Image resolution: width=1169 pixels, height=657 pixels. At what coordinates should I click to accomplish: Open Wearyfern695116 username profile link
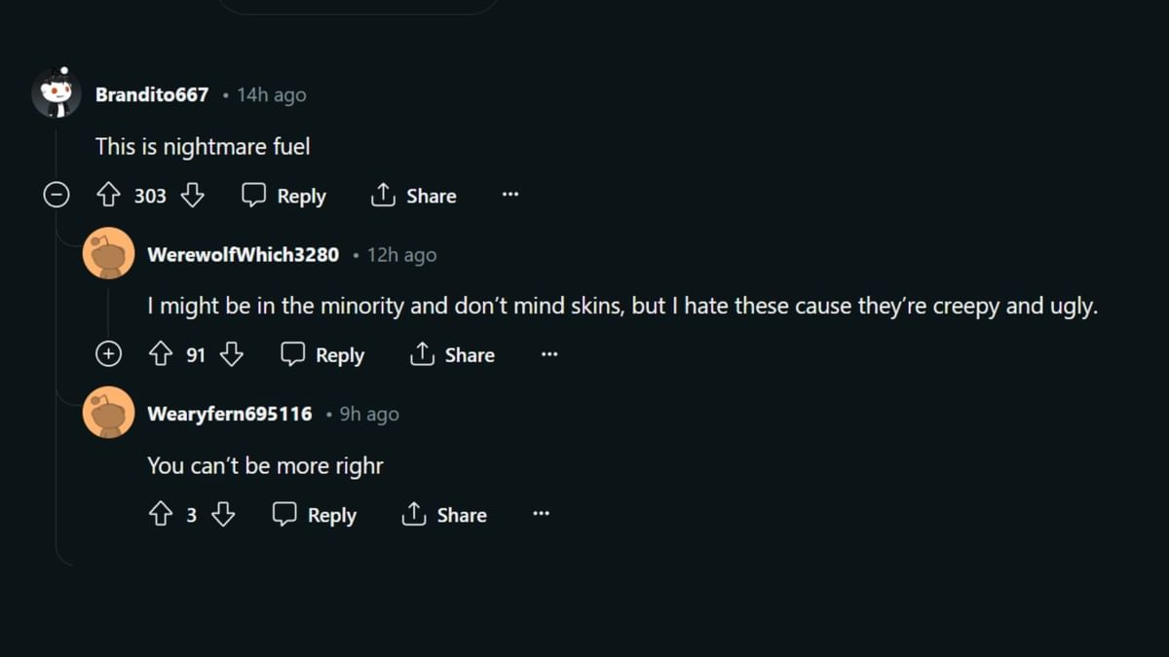[229, 414]
